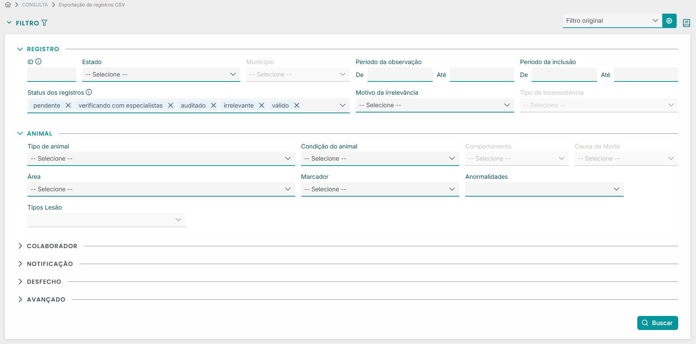Remove 'verificando com especialistas' status tag
696x344 pixels.
[x=170, y=105]
